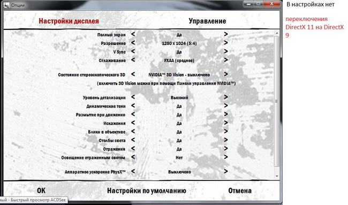Viewport: 348px width, 205px height.
Task: Minimize the Опции window
Action: (x=249, y=4)
